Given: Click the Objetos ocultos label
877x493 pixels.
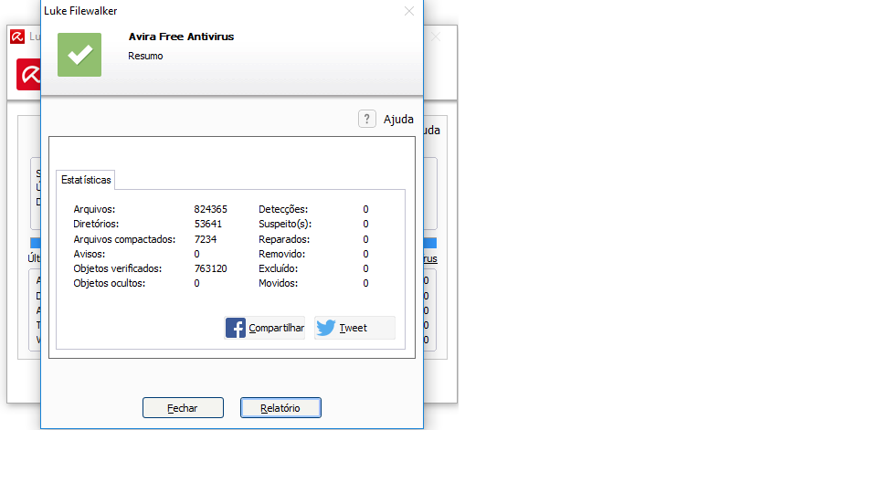Looking at the screenshot, I should click(x=109, y=283).
